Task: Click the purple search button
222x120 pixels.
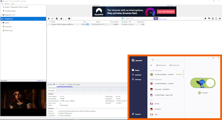Action: [156, 19]
